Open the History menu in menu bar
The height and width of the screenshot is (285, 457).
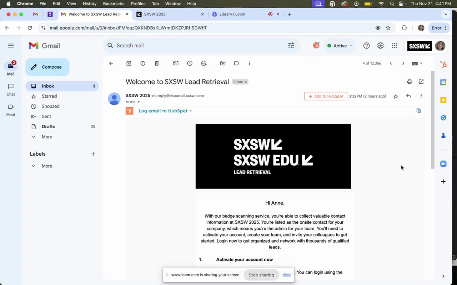click(89, 4)
